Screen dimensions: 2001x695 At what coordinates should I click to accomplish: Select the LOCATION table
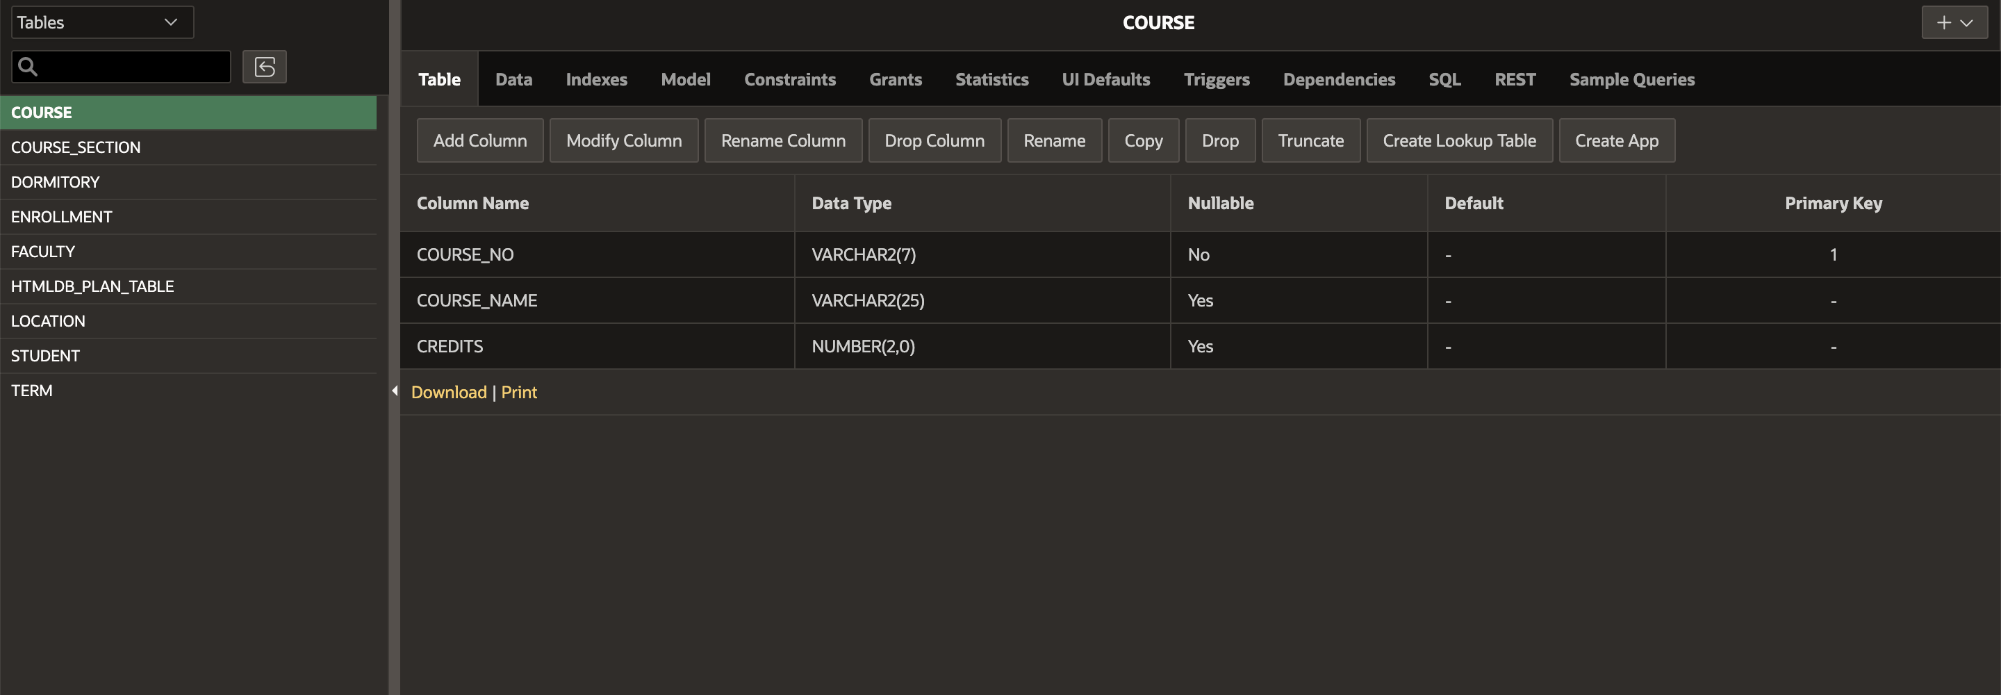click(x=188, y=321)
